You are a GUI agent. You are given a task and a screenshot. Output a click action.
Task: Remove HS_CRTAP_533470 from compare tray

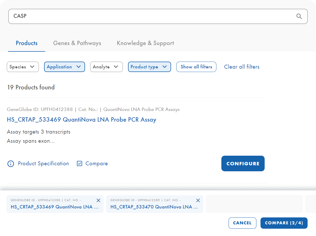click(198, 200)
